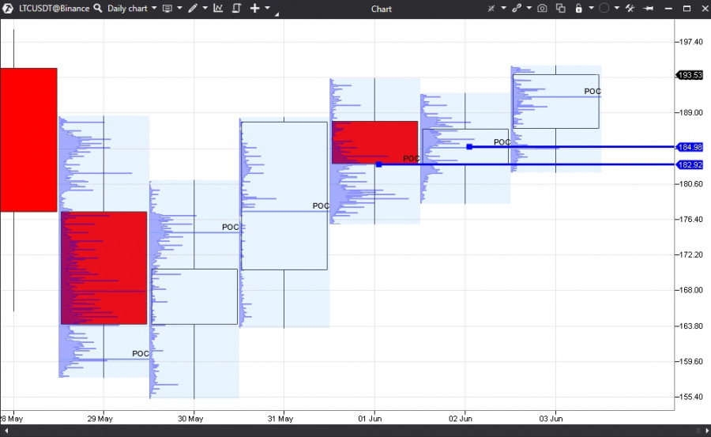Click the 155.40 price axis label
The image size is (711, 437).
(691, 397)
